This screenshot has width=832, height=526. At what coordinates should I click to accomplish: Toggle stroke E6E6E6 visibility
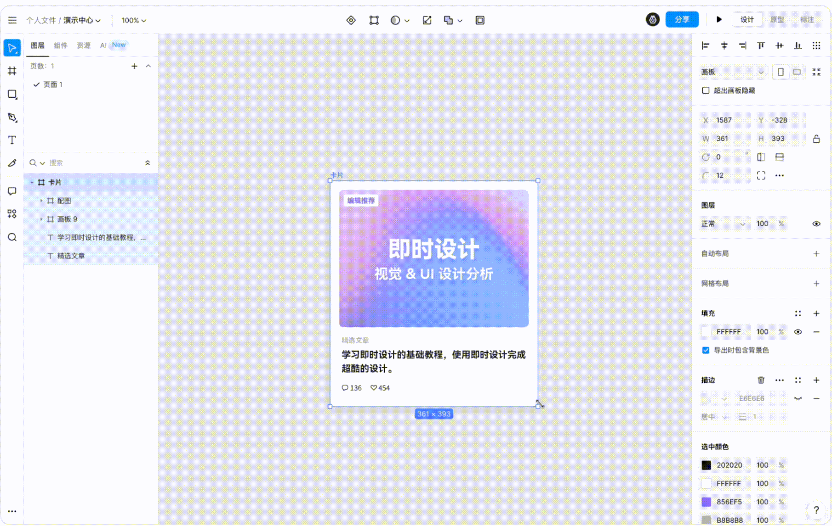point(798,398)
